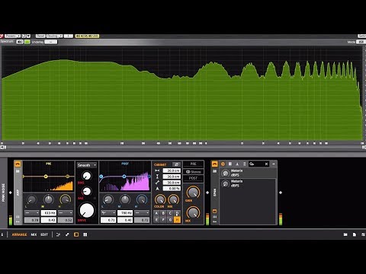
Task: Click the Post EQ high gain knob
Action: [x=142, y=199]
